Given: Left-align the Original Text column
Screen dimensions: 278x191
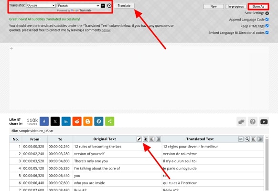Looking at the screenshot, I should [152, 139].
